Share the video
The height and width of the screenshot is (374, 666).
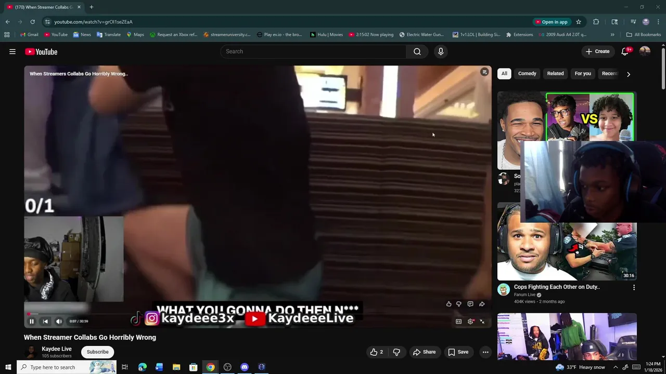coord(424,352)
